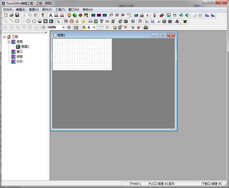Select 画面1 in the project tree
This screenshot has height=188, width=229.
(x=24, y=47)
